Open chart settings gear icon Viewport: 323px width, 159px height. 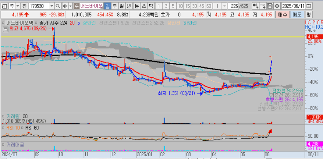tap(277, 6)
